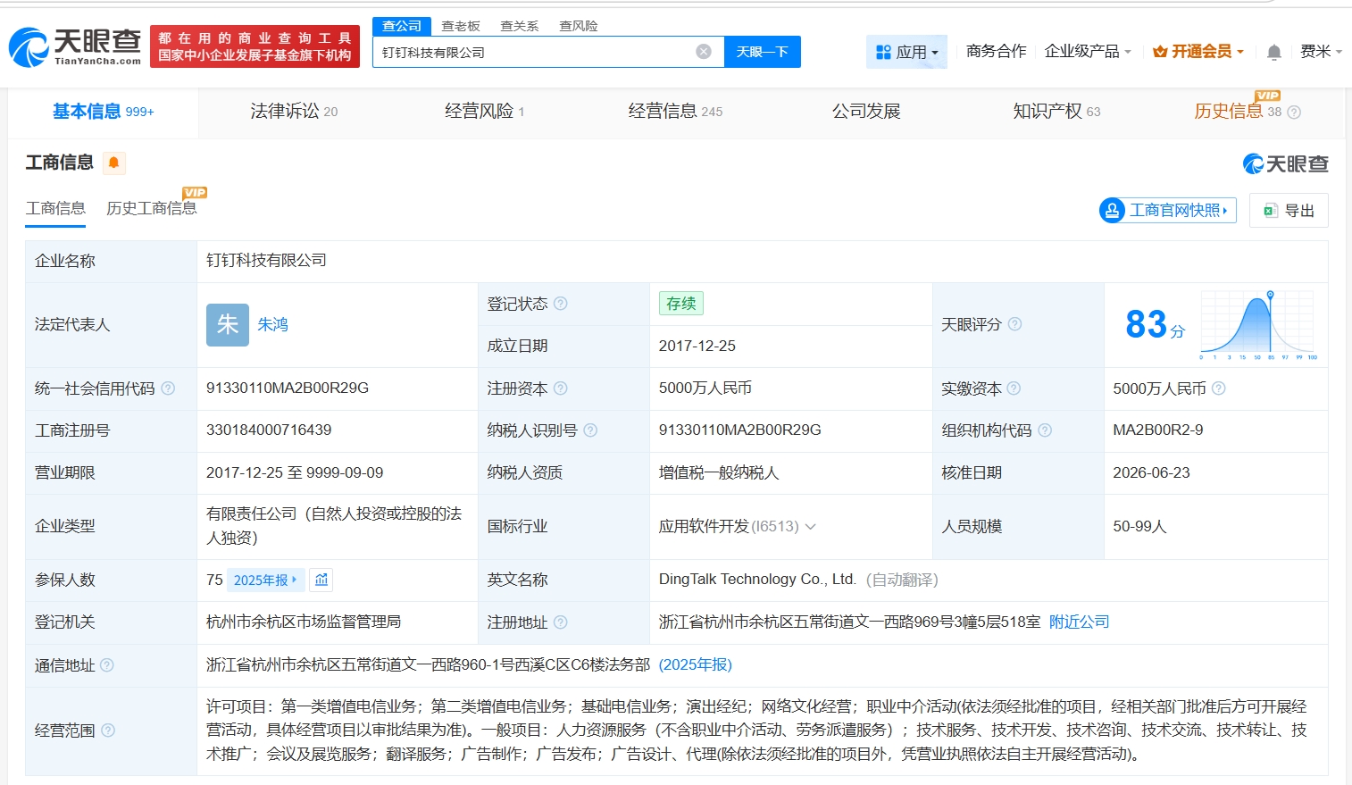The height and width of the screenshot is (785, 1352).
Task: Click the 83分 score value
Action: (x=1155, y=324)
